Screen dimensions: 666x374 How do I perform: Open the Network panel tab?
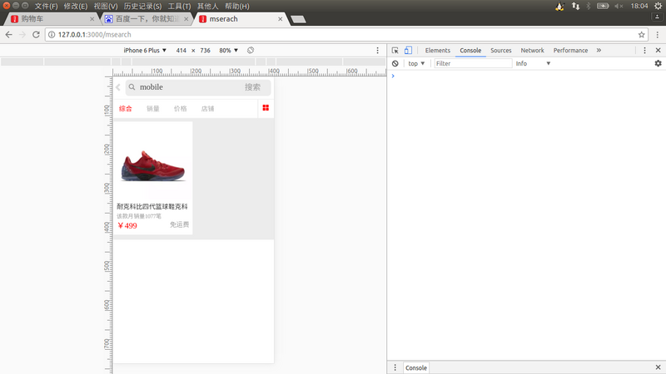532,50
